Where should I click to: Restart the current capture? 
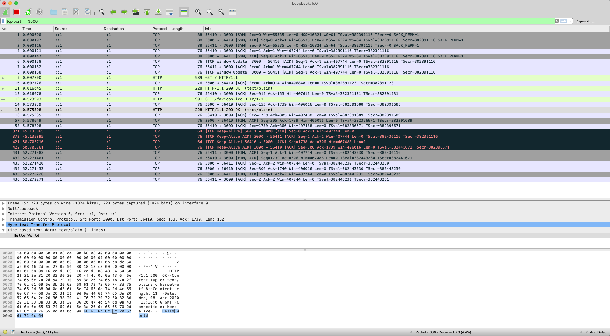tap(28, 12)
